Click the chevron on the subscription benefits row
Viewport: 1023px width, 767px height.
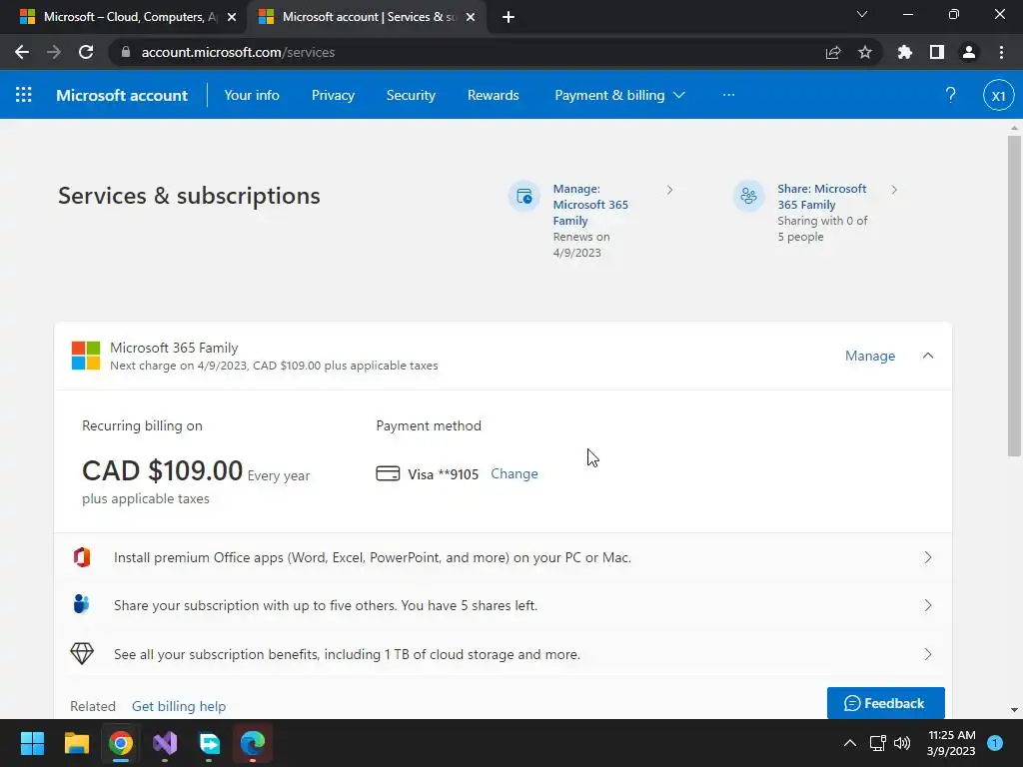click(928, 654)
